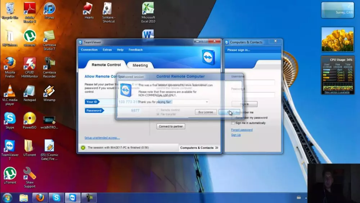Screen dimensions: 360x203
Task: Select TeamViewer taskbar button
Action: coord(73,198)
